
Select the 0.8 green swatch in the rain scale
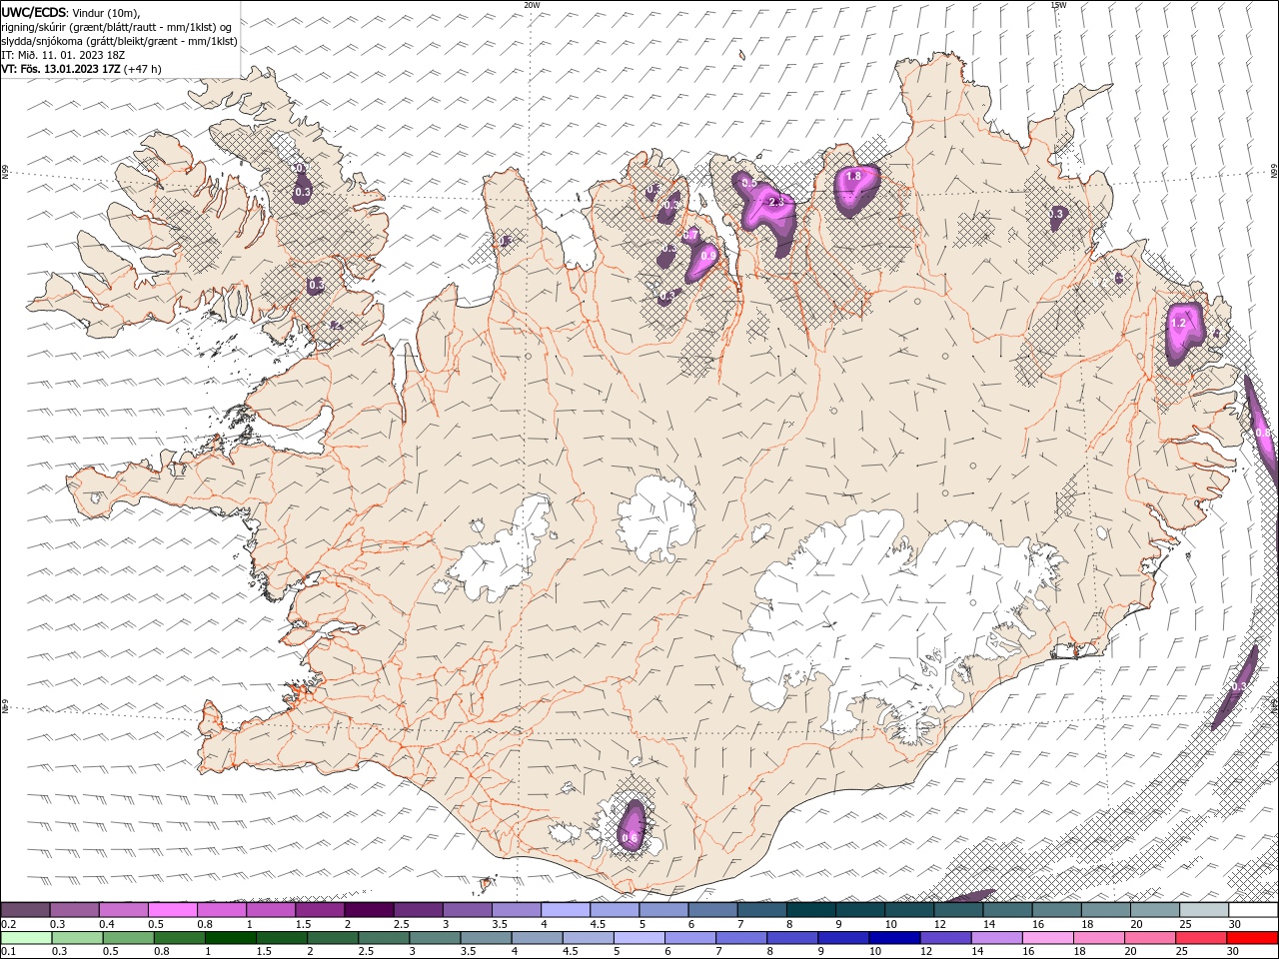click(x=179, y=938)
